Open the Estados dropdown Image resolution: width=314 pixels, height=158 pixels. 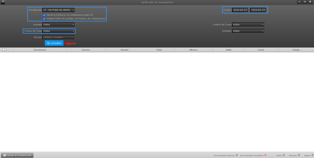[248, 31]
